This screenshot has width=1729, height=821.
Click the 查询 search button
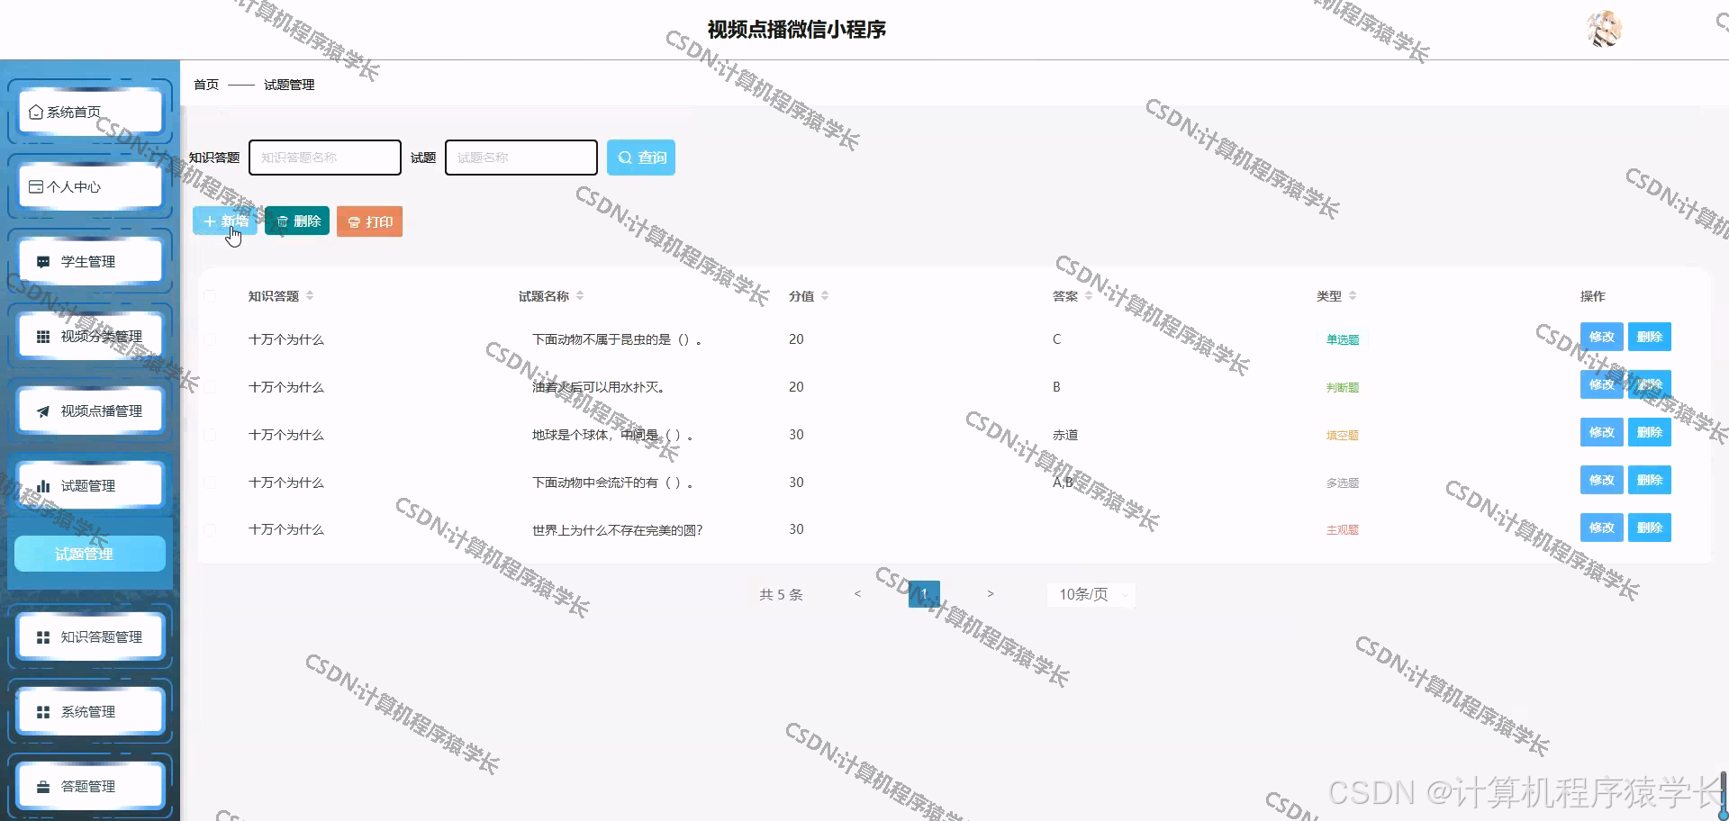[641, 158]
